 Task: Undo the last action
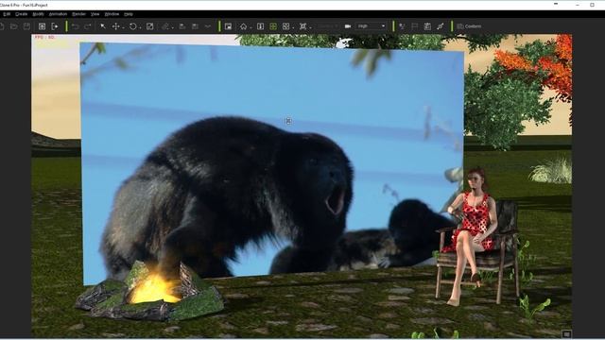coord(76,26)
